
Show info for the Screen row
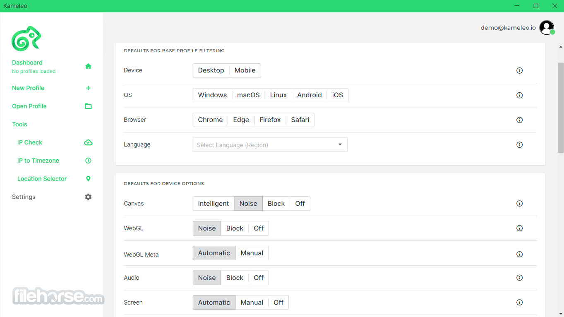(x=520, y=303)
